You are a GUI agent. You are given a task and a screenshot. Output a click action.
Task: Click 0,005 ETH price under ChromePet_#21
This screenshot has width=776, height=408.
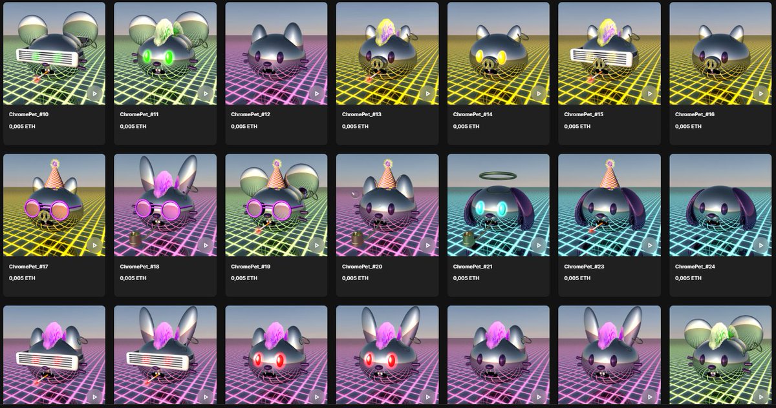[466, 278]
